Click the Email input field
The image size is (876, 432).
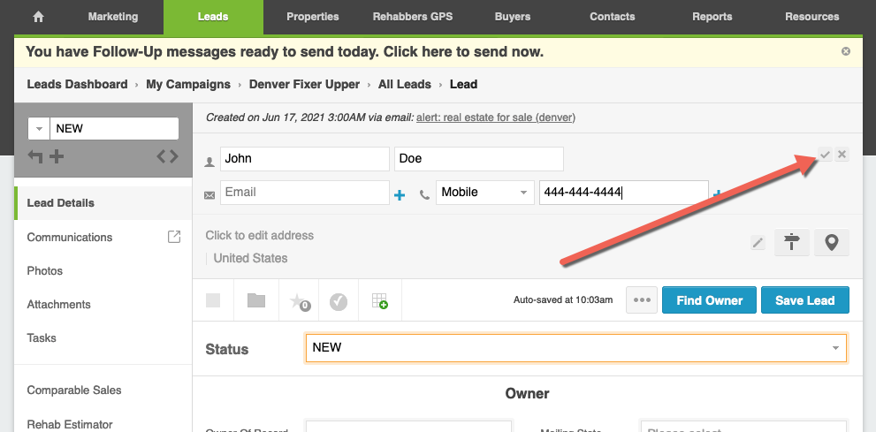[x=304, y=193]
